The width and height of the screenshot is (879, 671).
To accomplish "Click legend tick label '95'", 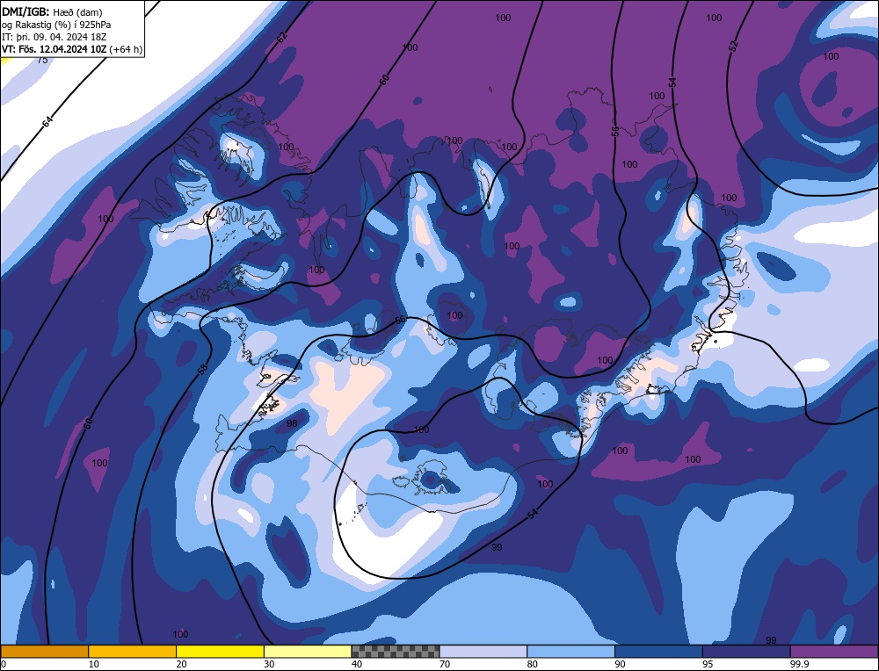I will pyautogui.click(x=708, y=664).
